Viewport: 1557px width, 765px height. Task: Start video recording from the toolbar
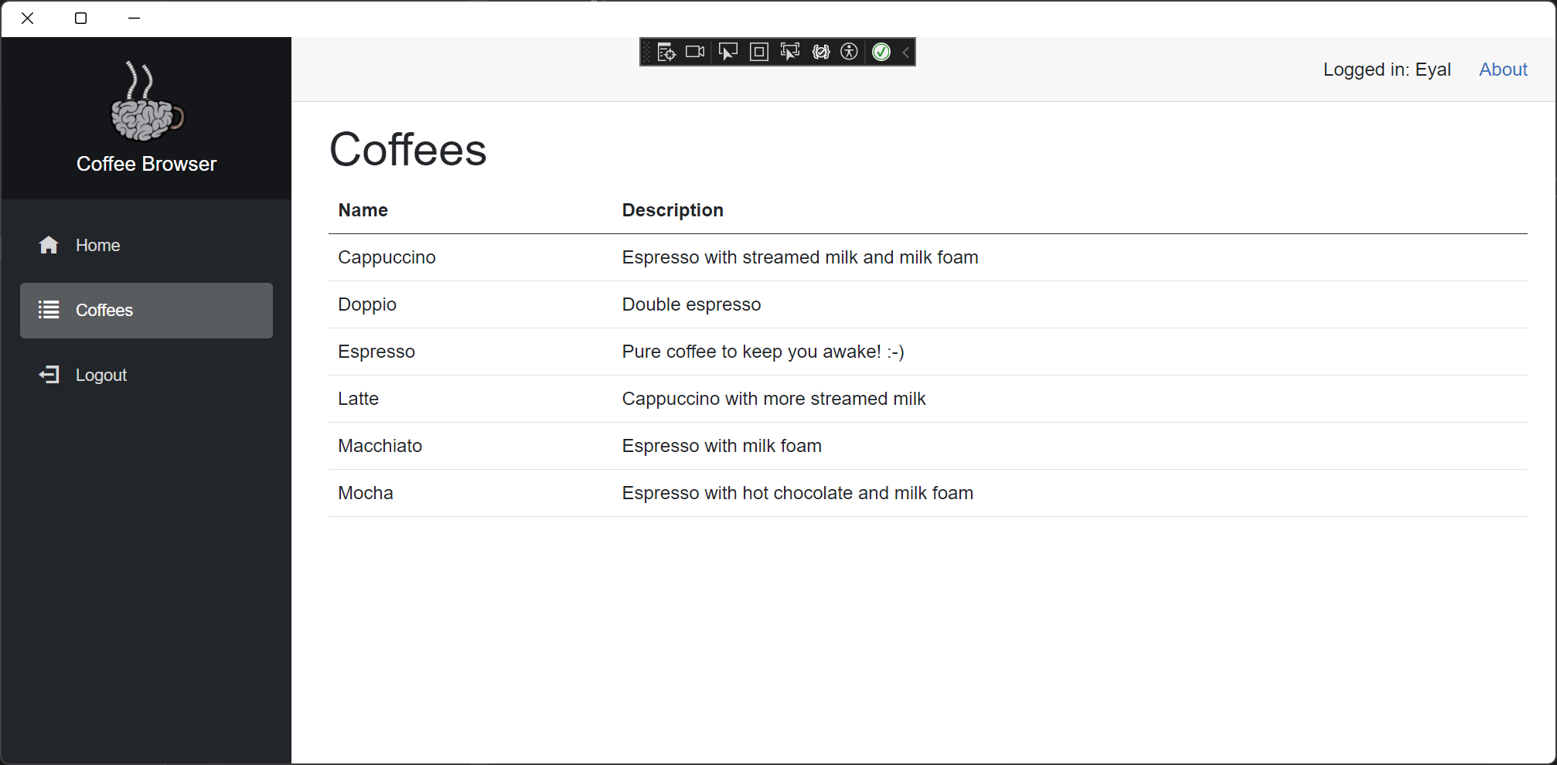click(x=694, y=52)
